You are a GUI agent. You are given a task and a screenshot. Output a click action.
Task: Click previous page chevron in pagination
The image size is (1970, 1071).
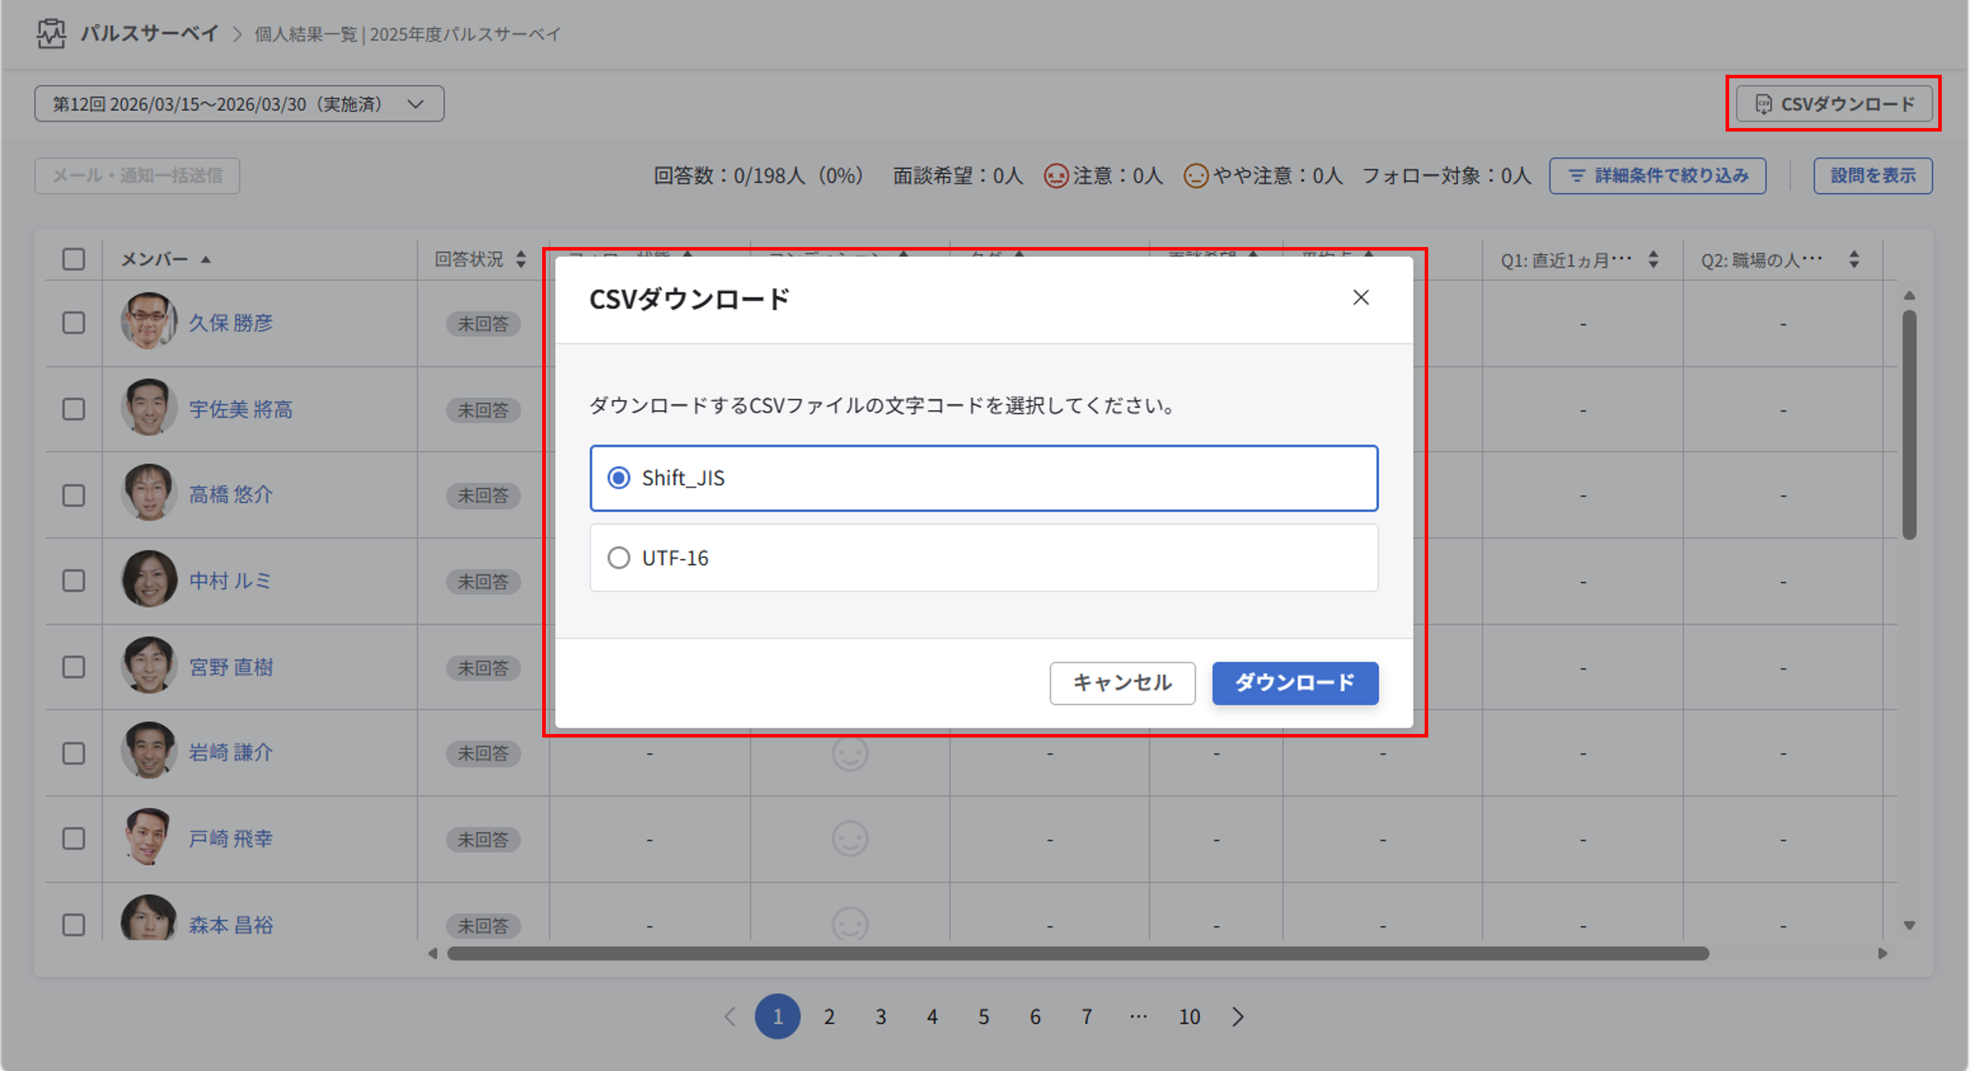pos(730,1017)
